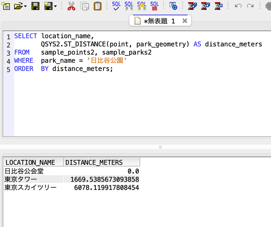This screenshot has width=271, height=227.
Task: Click the first hourglass toolbar icon
Action: point(193,6)
